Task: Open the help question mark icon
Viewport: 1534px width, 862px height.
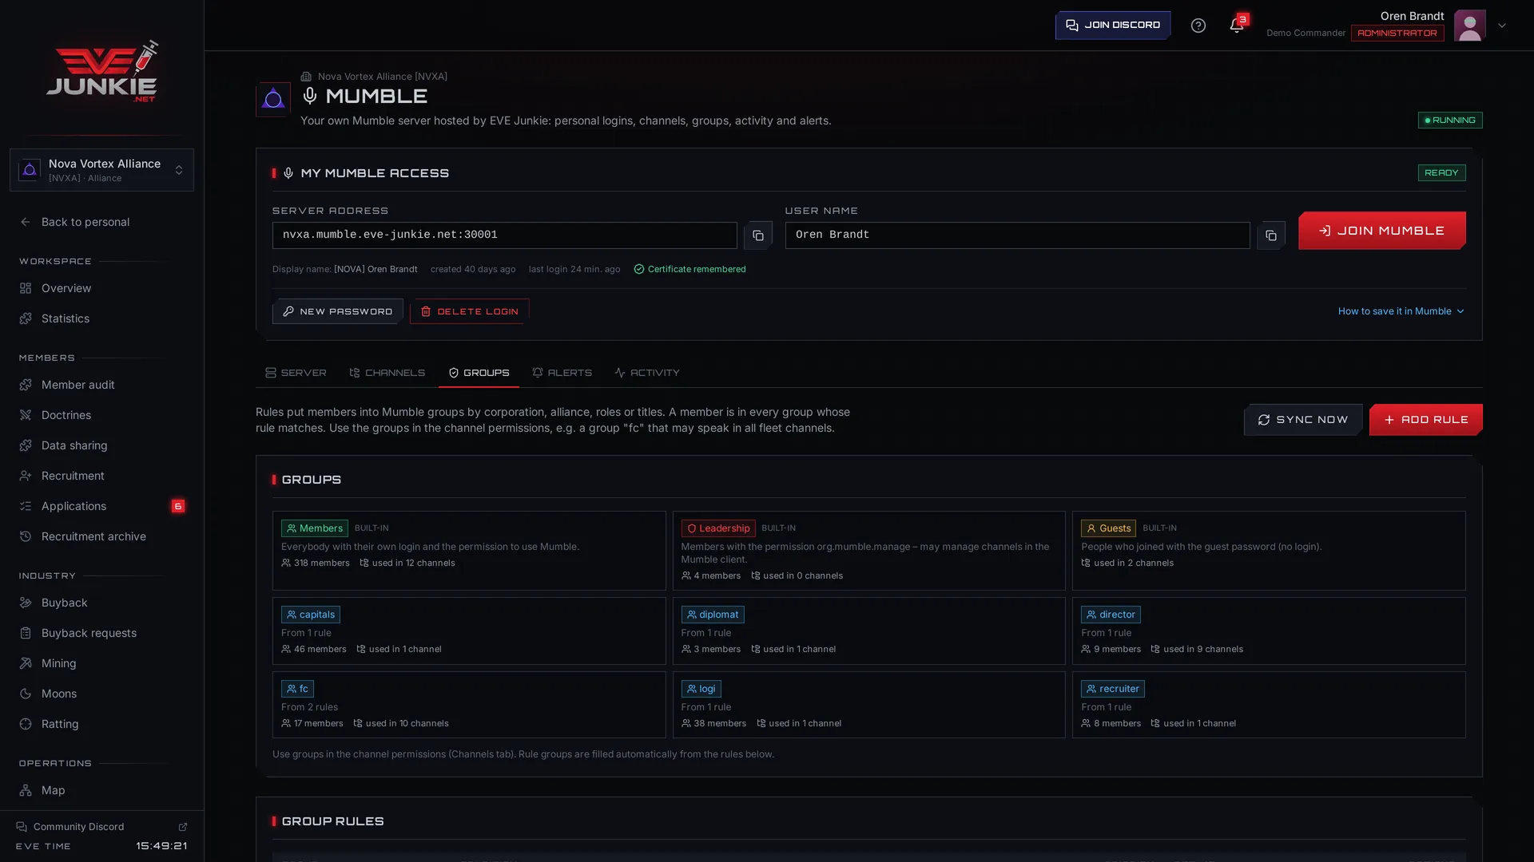Action: point(1198,26)
